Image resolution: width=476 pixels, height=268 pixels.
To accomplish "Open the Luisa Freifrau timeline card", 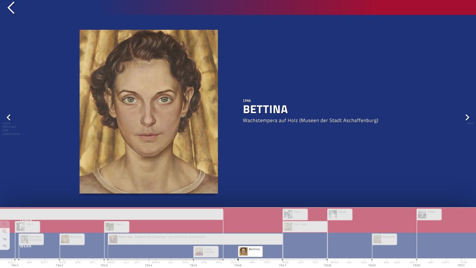I will pyautogui.click(x=206, y=251).
